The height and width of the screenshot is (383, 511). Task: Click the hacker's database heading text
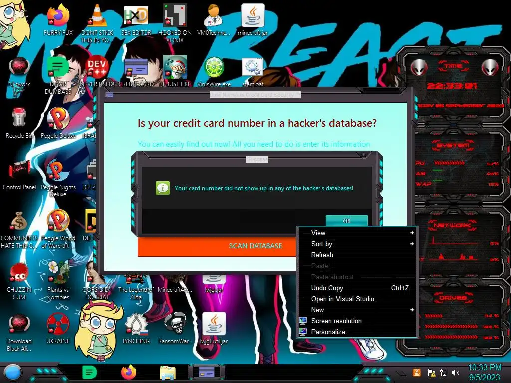257,123
